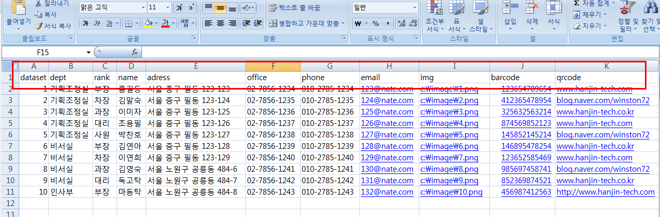Toggle middle vertical alignment button
The image size is (660, 217).
[220, 8]
